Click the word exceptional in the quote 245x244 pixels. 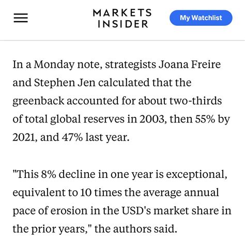pos(196,175)
